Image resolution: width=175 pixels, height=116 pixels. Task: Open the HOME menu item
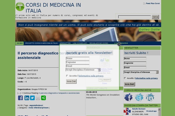pos(20,43)
